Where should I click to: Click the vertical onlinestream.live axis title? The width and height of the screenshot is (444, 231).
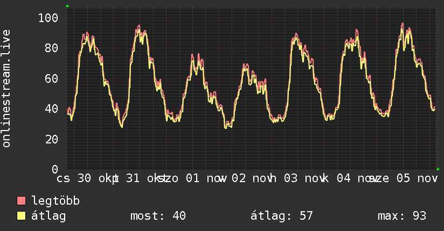click(6, 89)
